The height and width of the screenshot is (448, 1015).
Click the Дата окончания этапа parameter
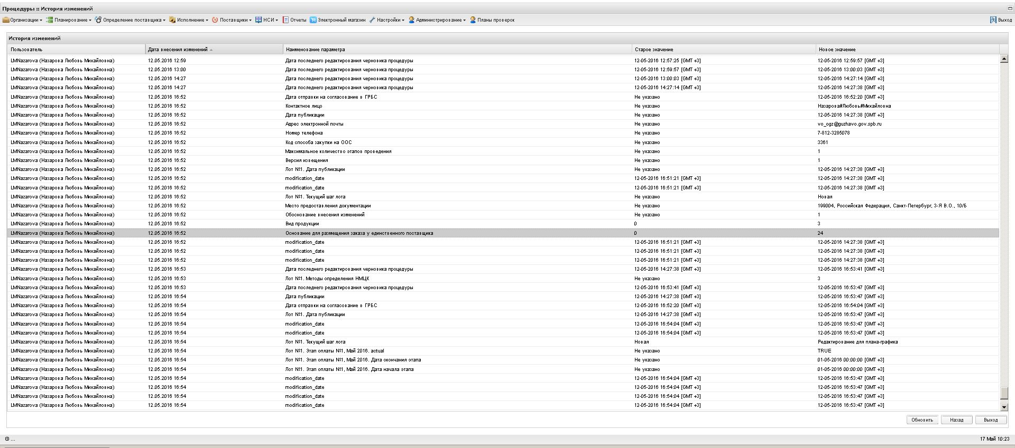pos(353,360)
